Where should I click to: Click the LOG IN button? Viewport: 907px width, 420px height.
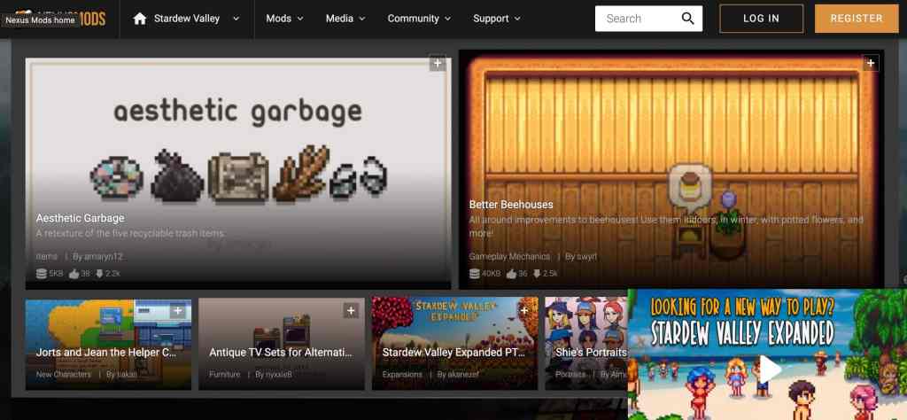761,19
